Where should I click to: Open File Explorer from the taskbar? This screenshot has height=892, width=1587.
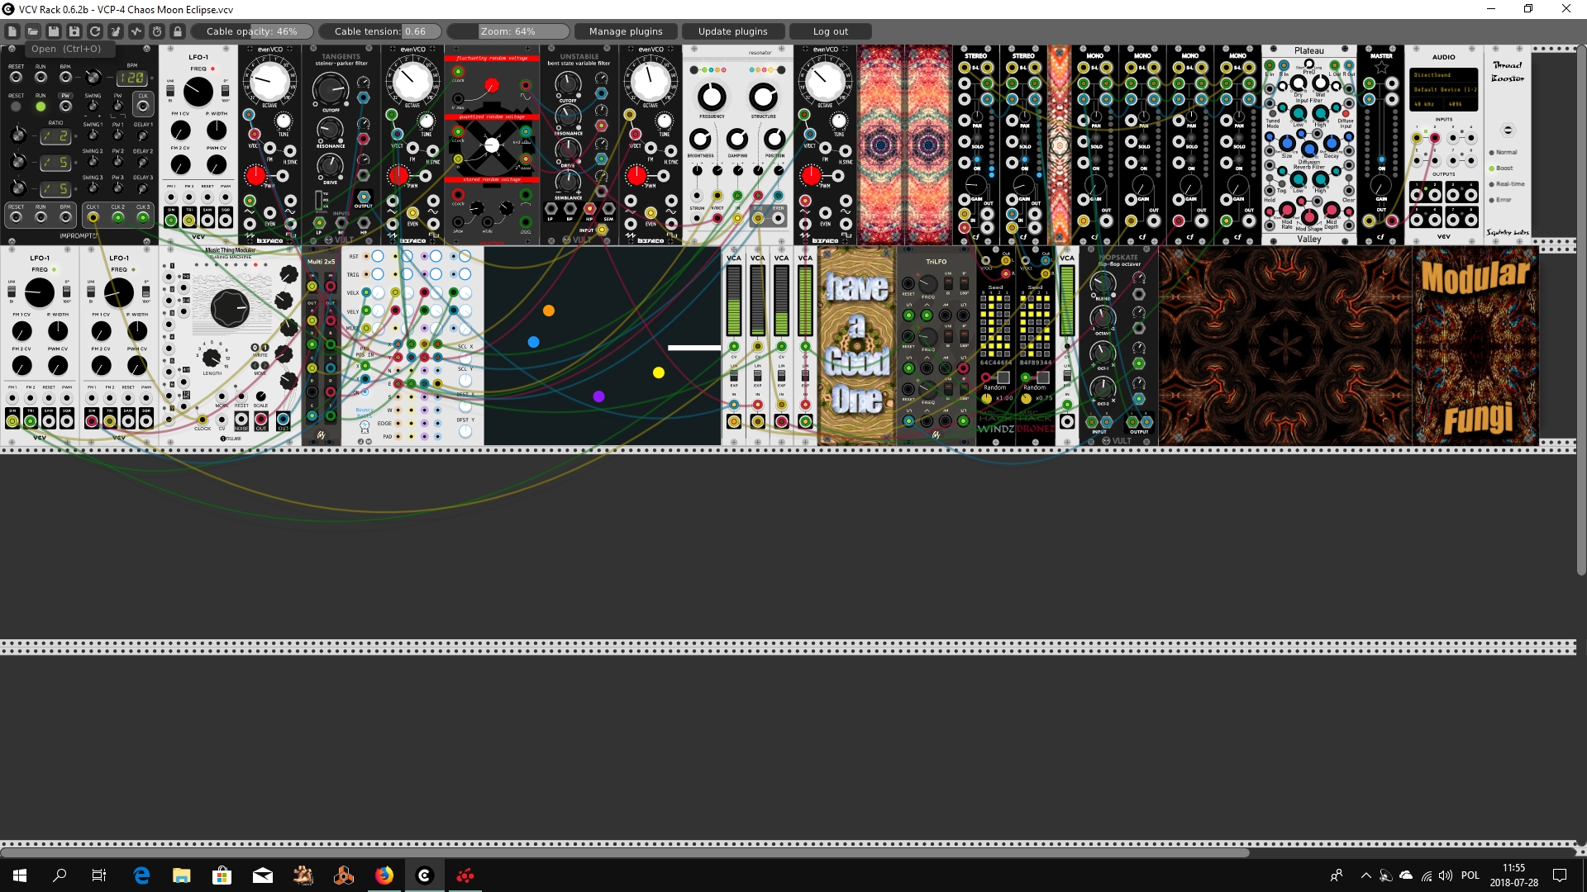coord(181,875)
